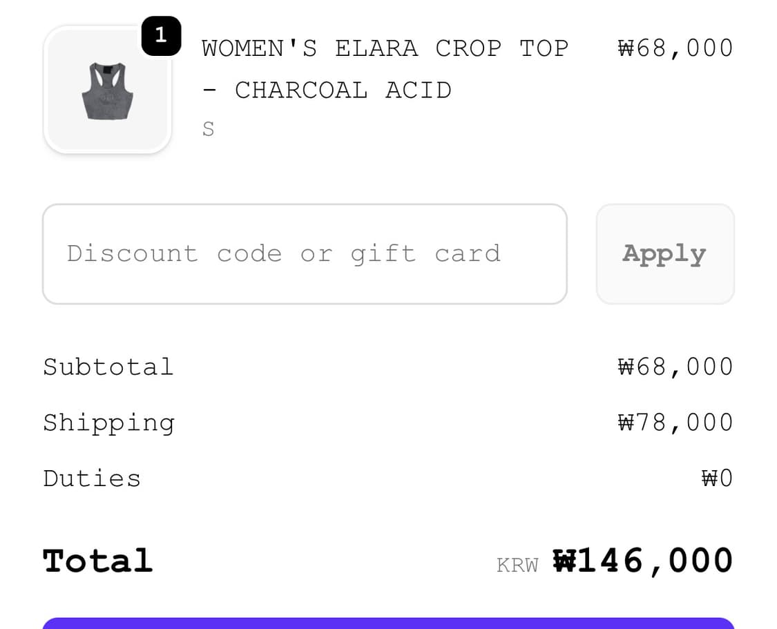This screenshot has height=629, width=777.
Task: Click the size S label
Action: click(208, 129)
